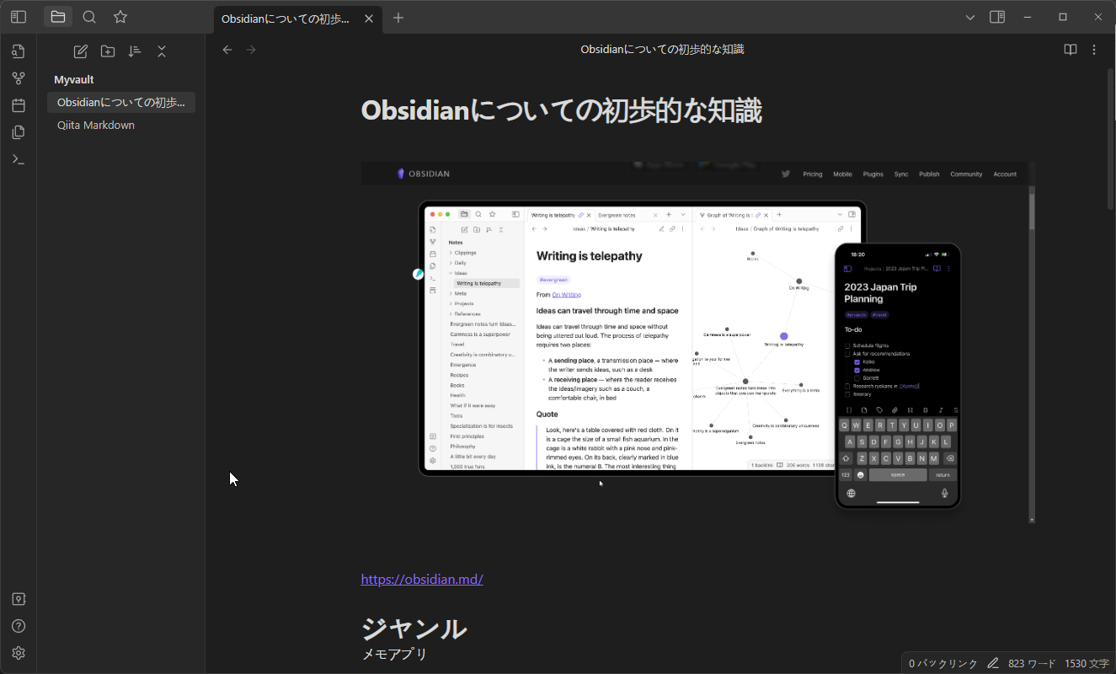The width and height of the screenshot is (1116, 674).
Task: Change the file sort order
Action: (x=135, y=51)
